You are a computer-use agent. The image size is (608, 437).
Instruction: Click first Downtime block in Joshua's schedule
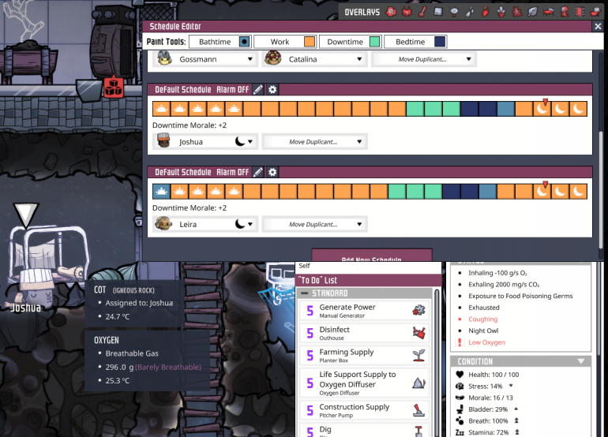tap(415, 109)
